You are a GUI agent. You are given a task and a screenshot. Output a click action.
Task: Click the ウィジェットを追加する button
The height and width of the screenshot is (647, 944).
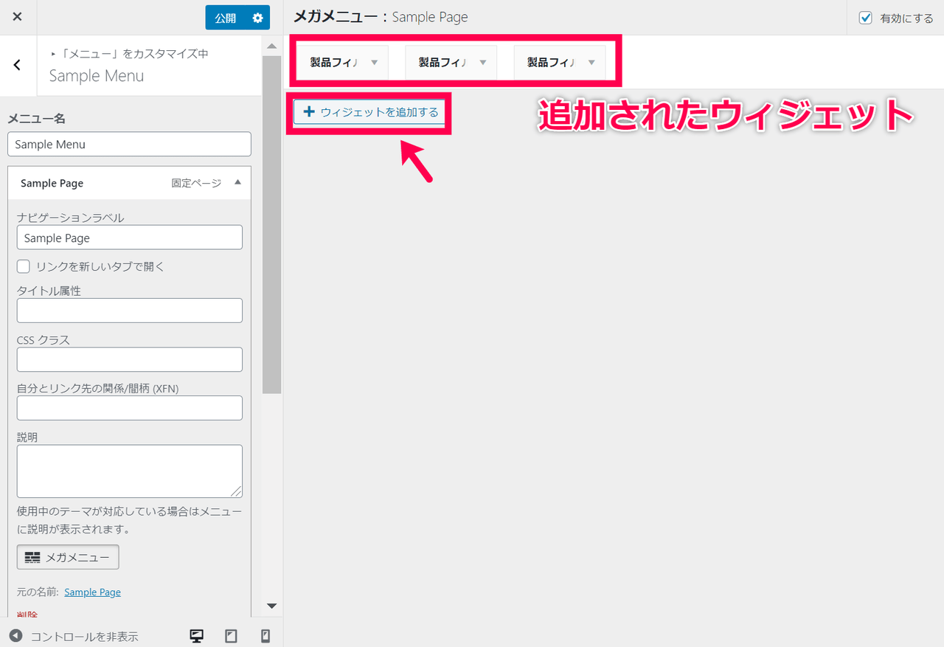369,112
